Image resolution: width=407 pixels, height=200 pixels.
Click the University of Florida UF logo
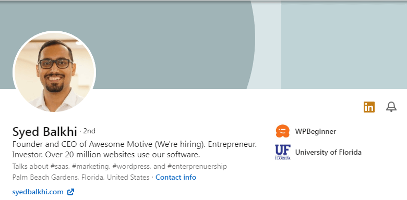(283, 152)
